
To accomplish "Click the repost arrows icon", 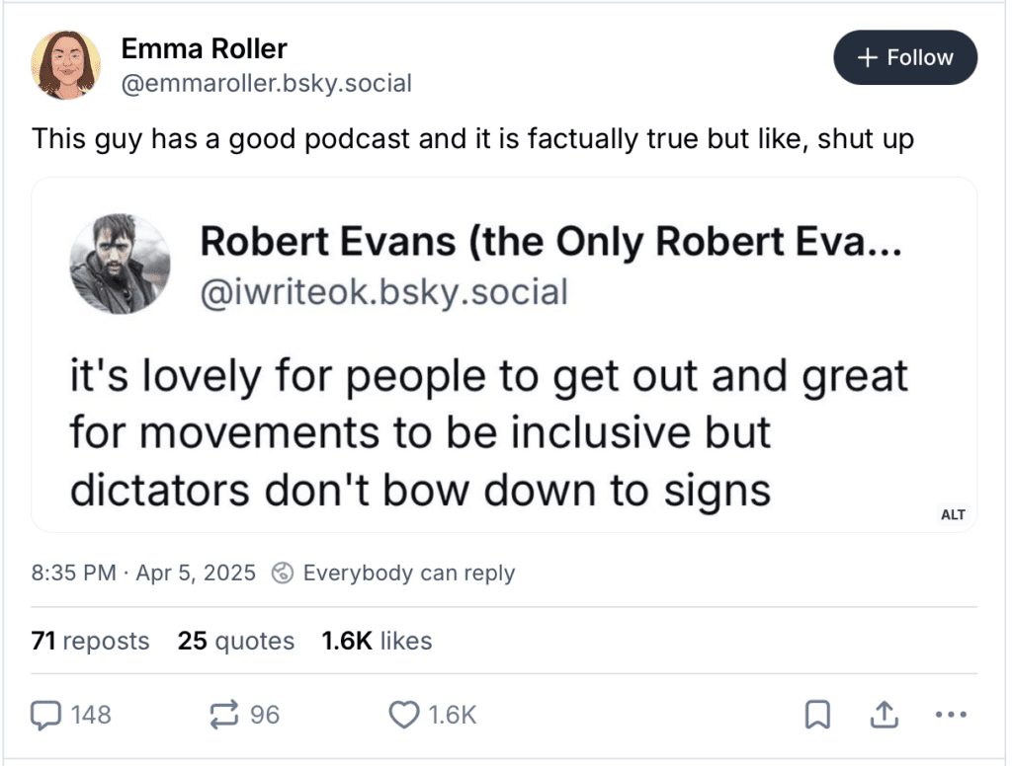I will tap(224, 714).
